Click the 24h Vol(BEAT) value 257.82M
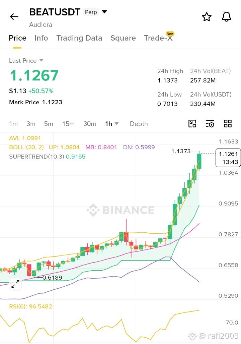The image size is (241, 344). click(203, 80)
